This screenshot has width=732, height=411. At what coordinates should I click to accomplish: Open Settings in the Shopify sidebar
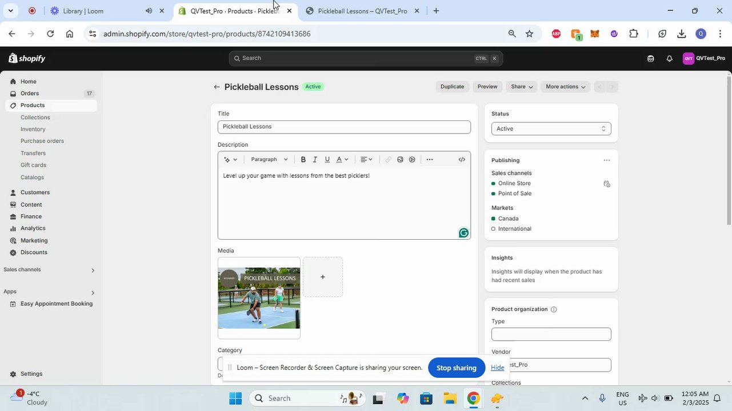(x=31, y=374)
